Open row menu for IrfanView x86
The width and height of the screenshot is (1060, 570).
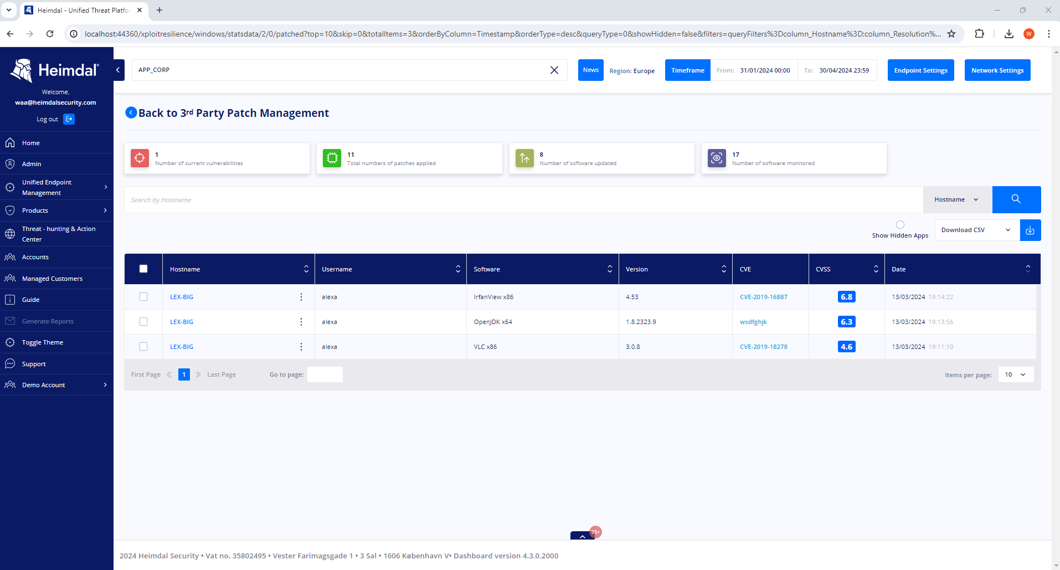pos(301,297)
